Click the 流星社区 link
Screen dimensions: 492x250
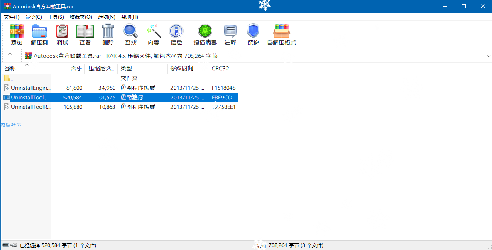click(x=11, y=125)
